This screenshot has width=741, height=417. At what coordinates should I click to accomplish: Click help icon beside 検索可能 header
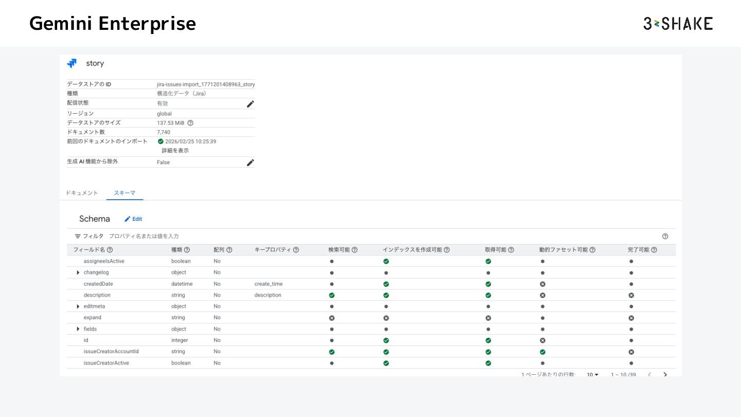pos(355,250)
